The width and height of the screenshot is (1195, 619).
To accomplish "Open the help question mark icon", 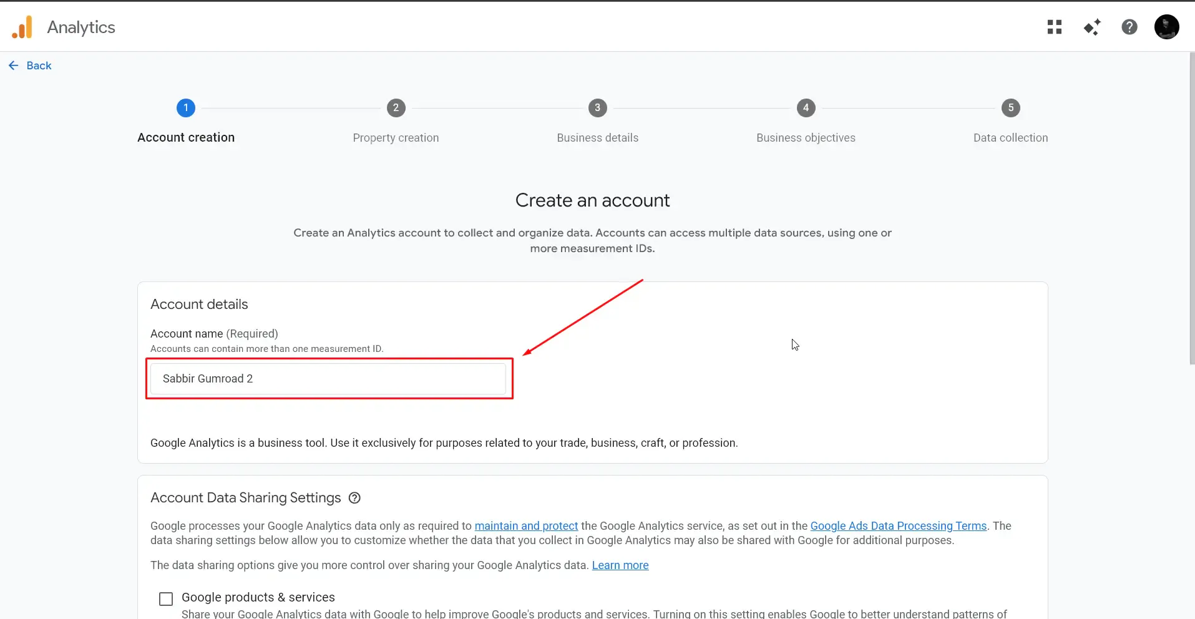I will click(1129, 27).
